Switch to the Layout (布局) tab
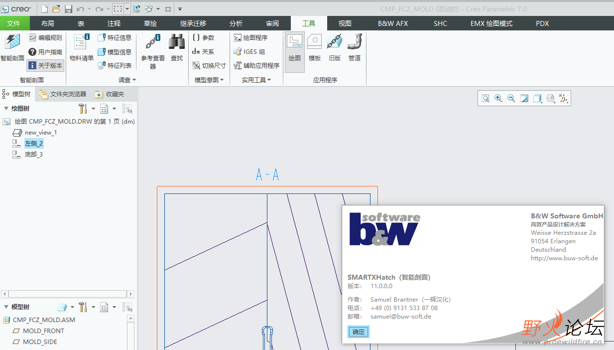614x350 pixels. point(48,23)
